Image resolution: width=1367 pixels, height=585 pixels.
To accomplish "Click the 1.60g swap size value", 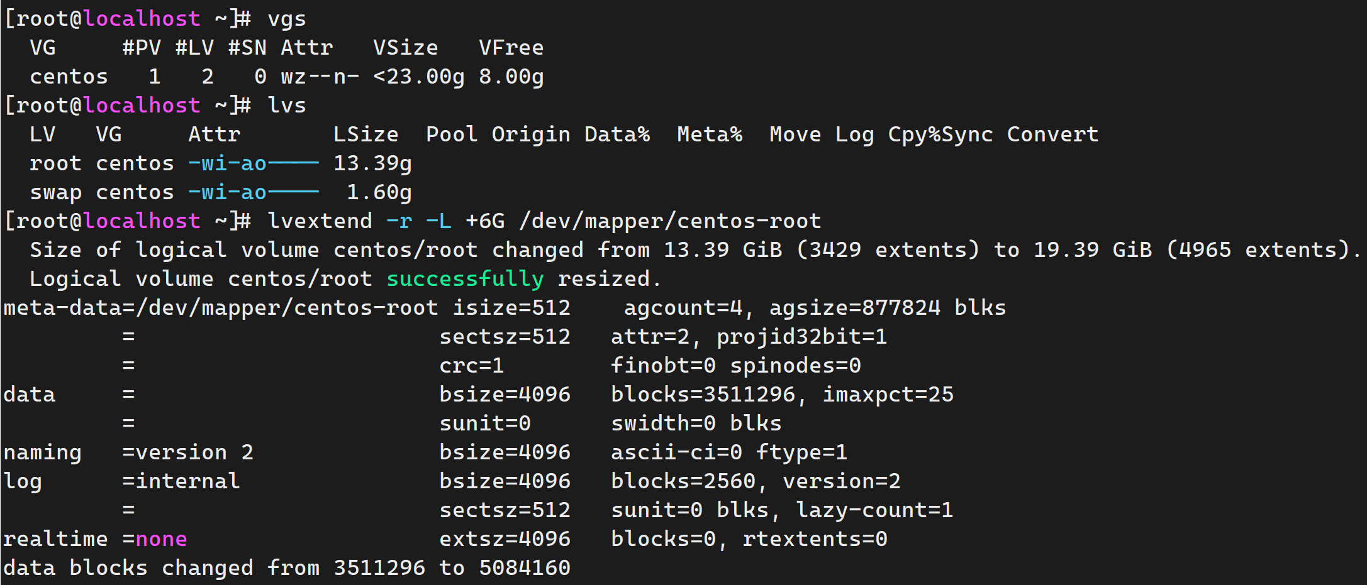I will tap(379, 192).
